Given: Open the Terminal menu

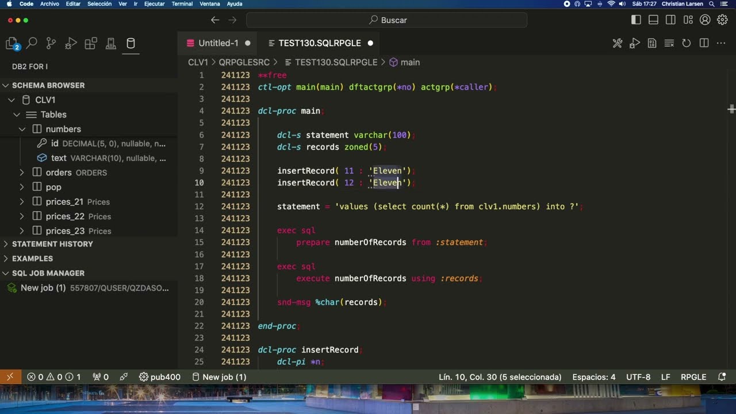Looking at the screenshot, I should pos(182,3).
